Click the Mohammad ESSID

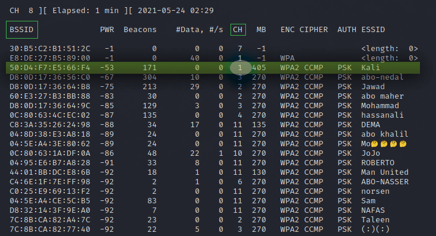[x=380, y=106]
